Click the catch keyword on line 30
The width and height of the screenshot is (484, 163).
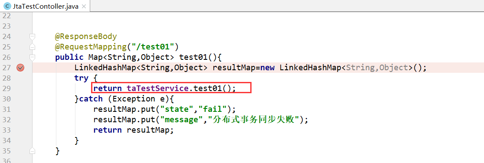(91, 99)
